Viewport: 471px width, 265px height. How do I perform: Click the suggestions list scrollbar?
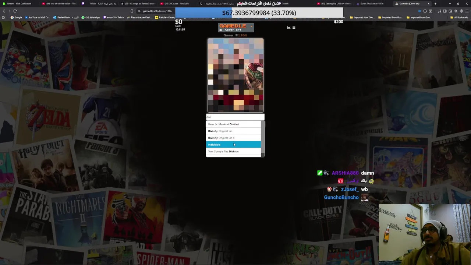[x=263, y=138]
